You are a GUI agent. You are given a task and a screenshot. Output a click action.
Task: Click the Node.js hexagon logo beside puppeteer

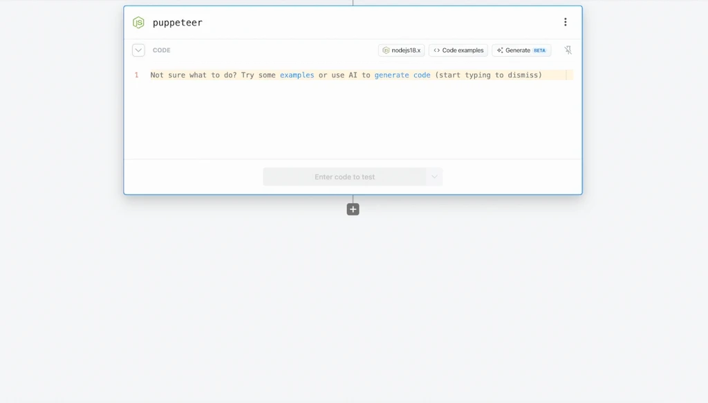pyautogui.click(x=138, y=23)
